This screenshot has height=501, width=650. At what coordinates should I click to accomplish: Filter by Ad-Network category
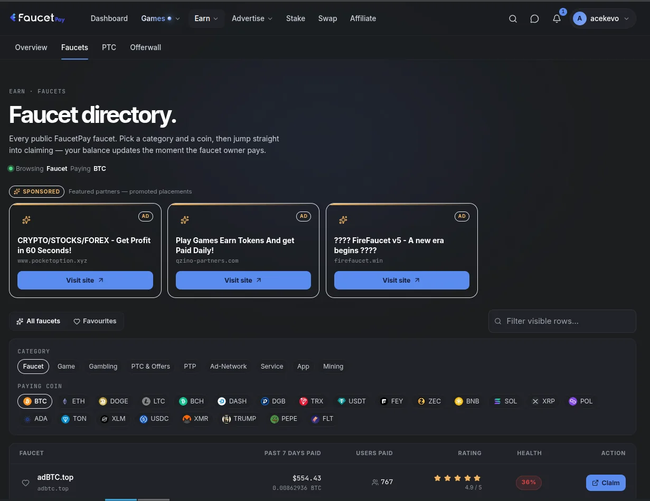228,367
